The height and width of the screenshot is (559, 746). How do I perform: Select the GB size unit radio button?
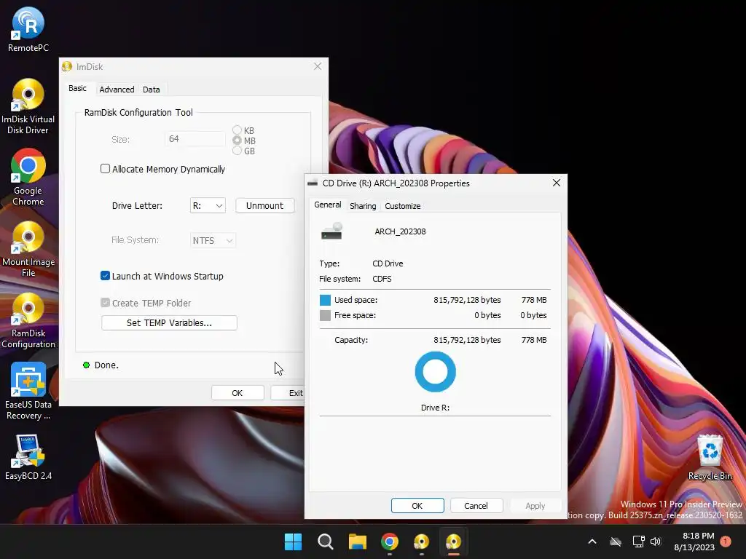[237, 151]
